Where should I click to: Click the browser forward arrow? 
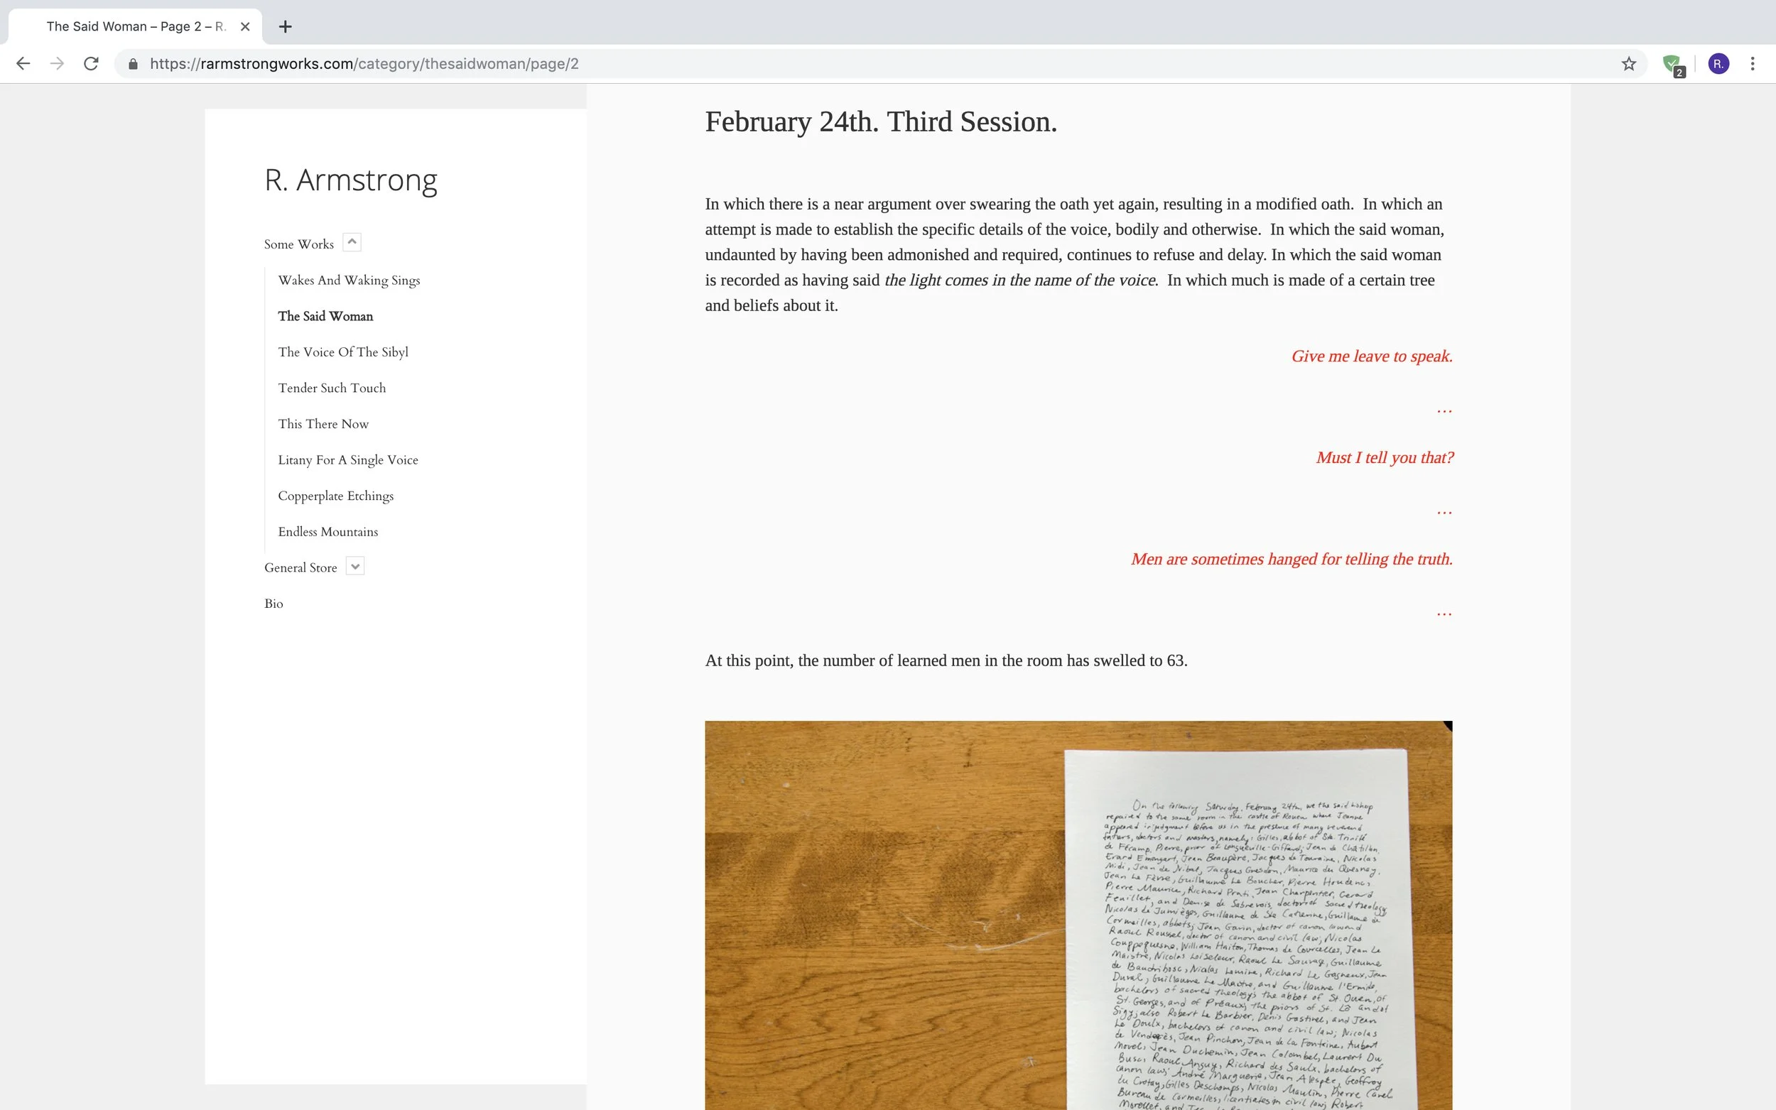click(57, 64)
